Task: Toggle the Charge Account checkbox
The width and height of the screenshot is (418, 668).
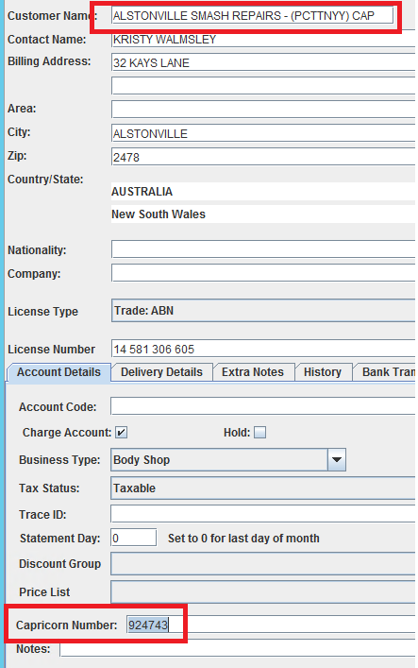Action: pos(122,433)
